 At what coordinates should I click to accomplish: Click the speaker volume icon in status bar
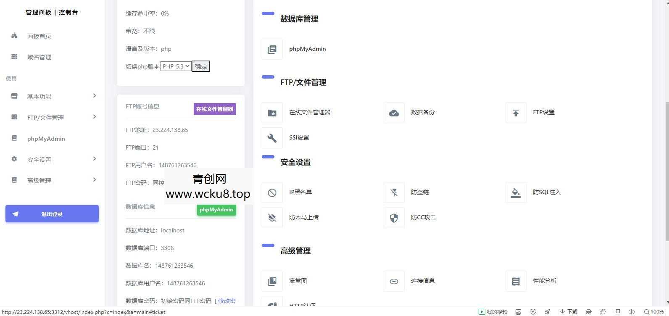(631, 312)
